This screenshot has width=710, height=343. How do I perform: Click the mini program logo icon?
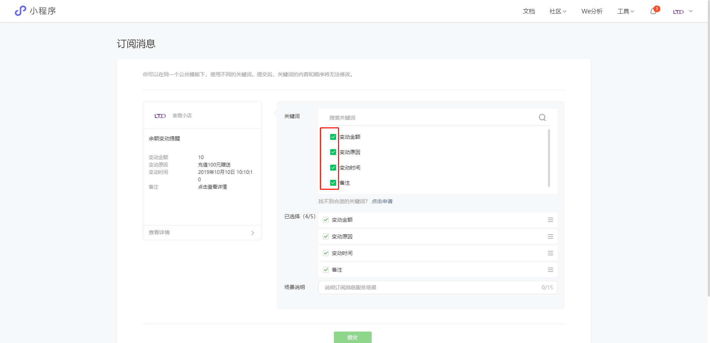[x=20, y=11]
